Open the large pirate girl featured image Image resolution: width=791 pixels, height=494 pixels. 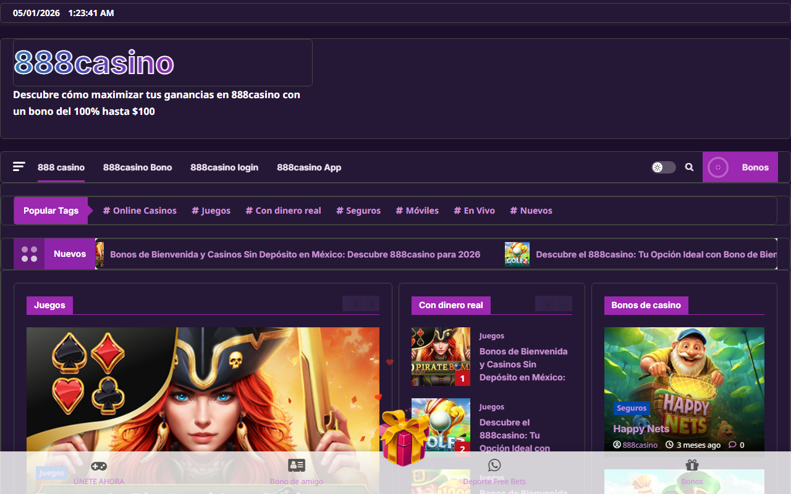(203, 395)
